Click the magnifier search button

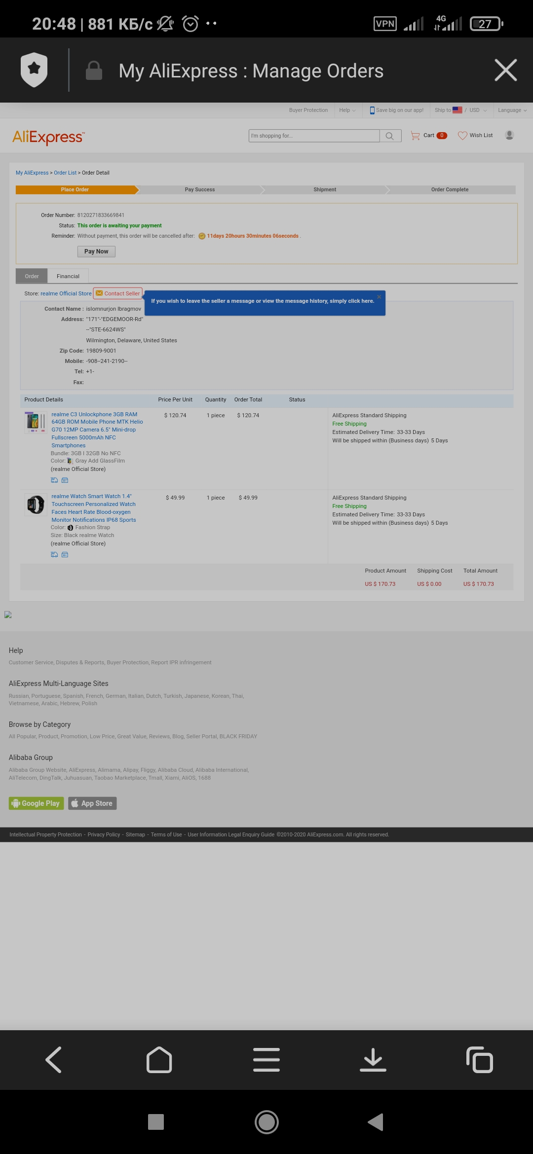(x=390, y=136)
